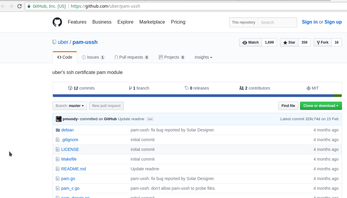Click the README.md file icon
Viewport: 347px width, 198px height.
click(x=58, y=169)
